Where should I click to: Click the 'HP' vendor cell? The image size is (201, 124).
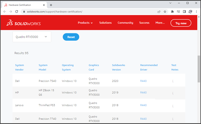[x=17, y=92]
